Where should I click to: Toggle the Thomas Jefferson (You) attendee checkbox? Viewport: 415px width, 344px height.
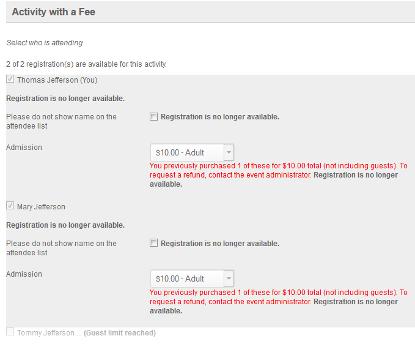click(10, 80)
